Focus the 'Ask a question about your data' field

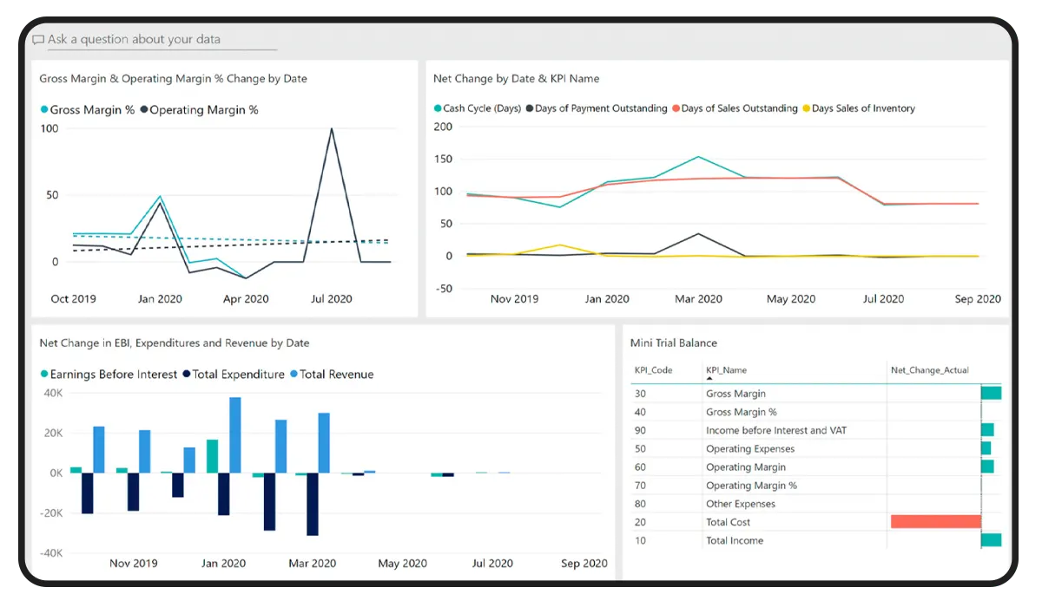coord(156,40)
